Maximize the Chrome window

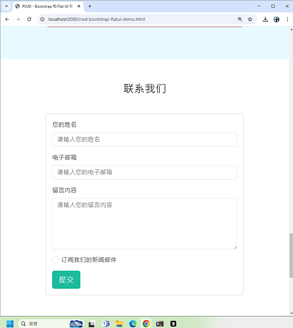[x=273, y=7]
